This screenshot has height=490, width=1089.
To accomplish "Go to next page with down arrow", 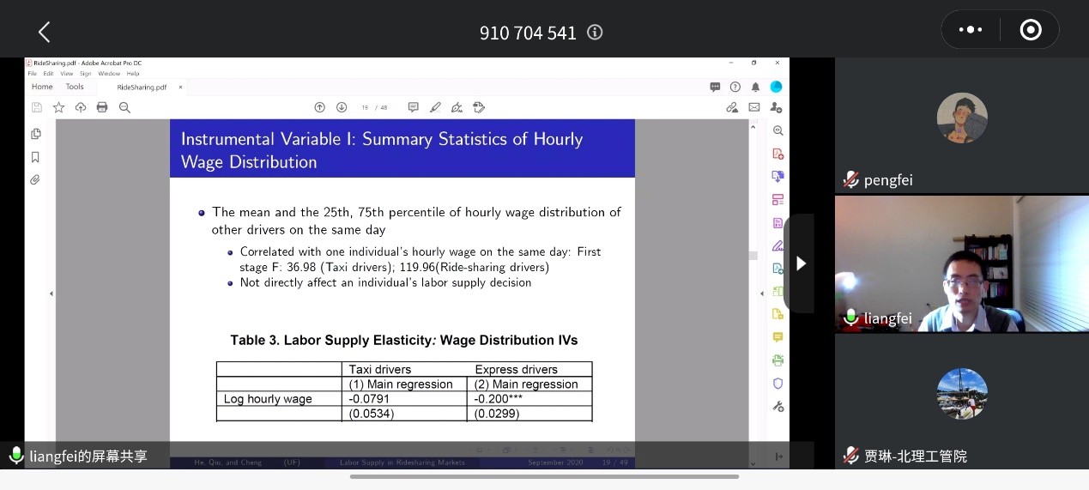I will pos(342,107).
